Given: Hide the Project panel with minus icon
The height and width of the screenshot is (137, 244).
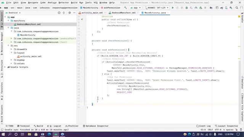Looking at the screenshot, I should (x=74, y=13).
